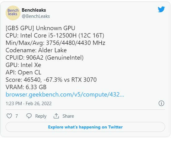
Task: Visit the @BenchLeaks handle
Action: pyautogui.click(x=36, y=16)
